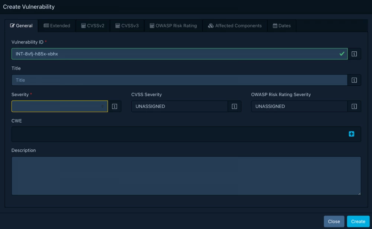
Task: Click inside the Description text area
Action: (186, 176)
